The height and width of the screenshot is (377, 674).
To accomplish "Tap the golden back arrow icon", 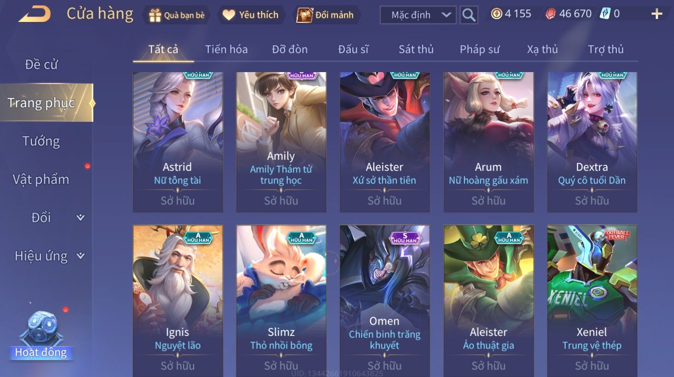I will [x=34, y=14].
